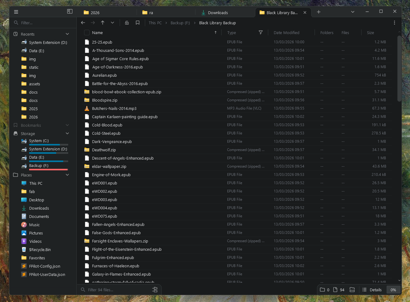Image resolution: width=410 pixels, height=302 pixels.
Task: Bookmark the current folder
Action: click(x=138, y=23)
